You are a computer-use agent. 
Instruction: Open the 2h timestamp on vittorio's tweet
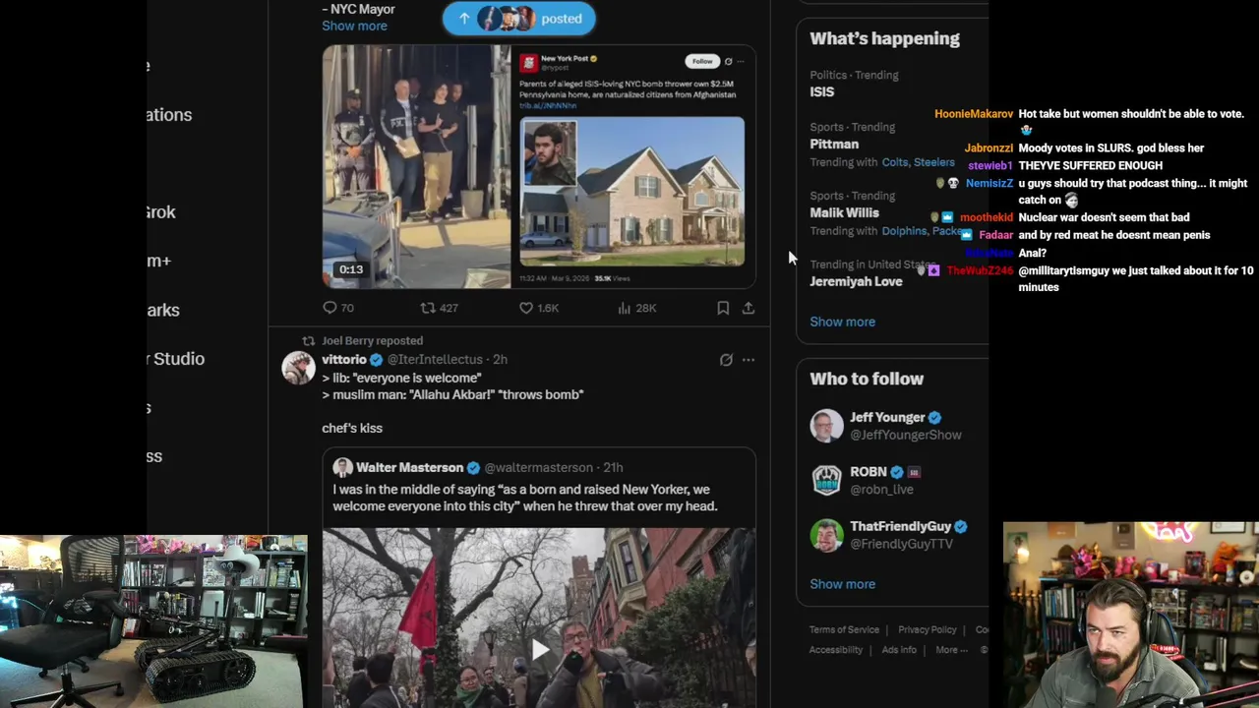tap(500, 359)
